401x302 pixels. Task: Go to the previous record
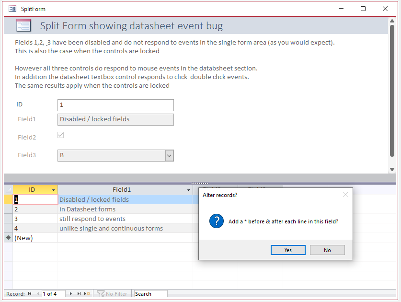pos(38,294)
